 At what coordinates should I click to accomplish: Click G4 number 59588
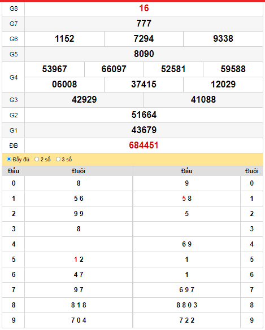point(233,69)
